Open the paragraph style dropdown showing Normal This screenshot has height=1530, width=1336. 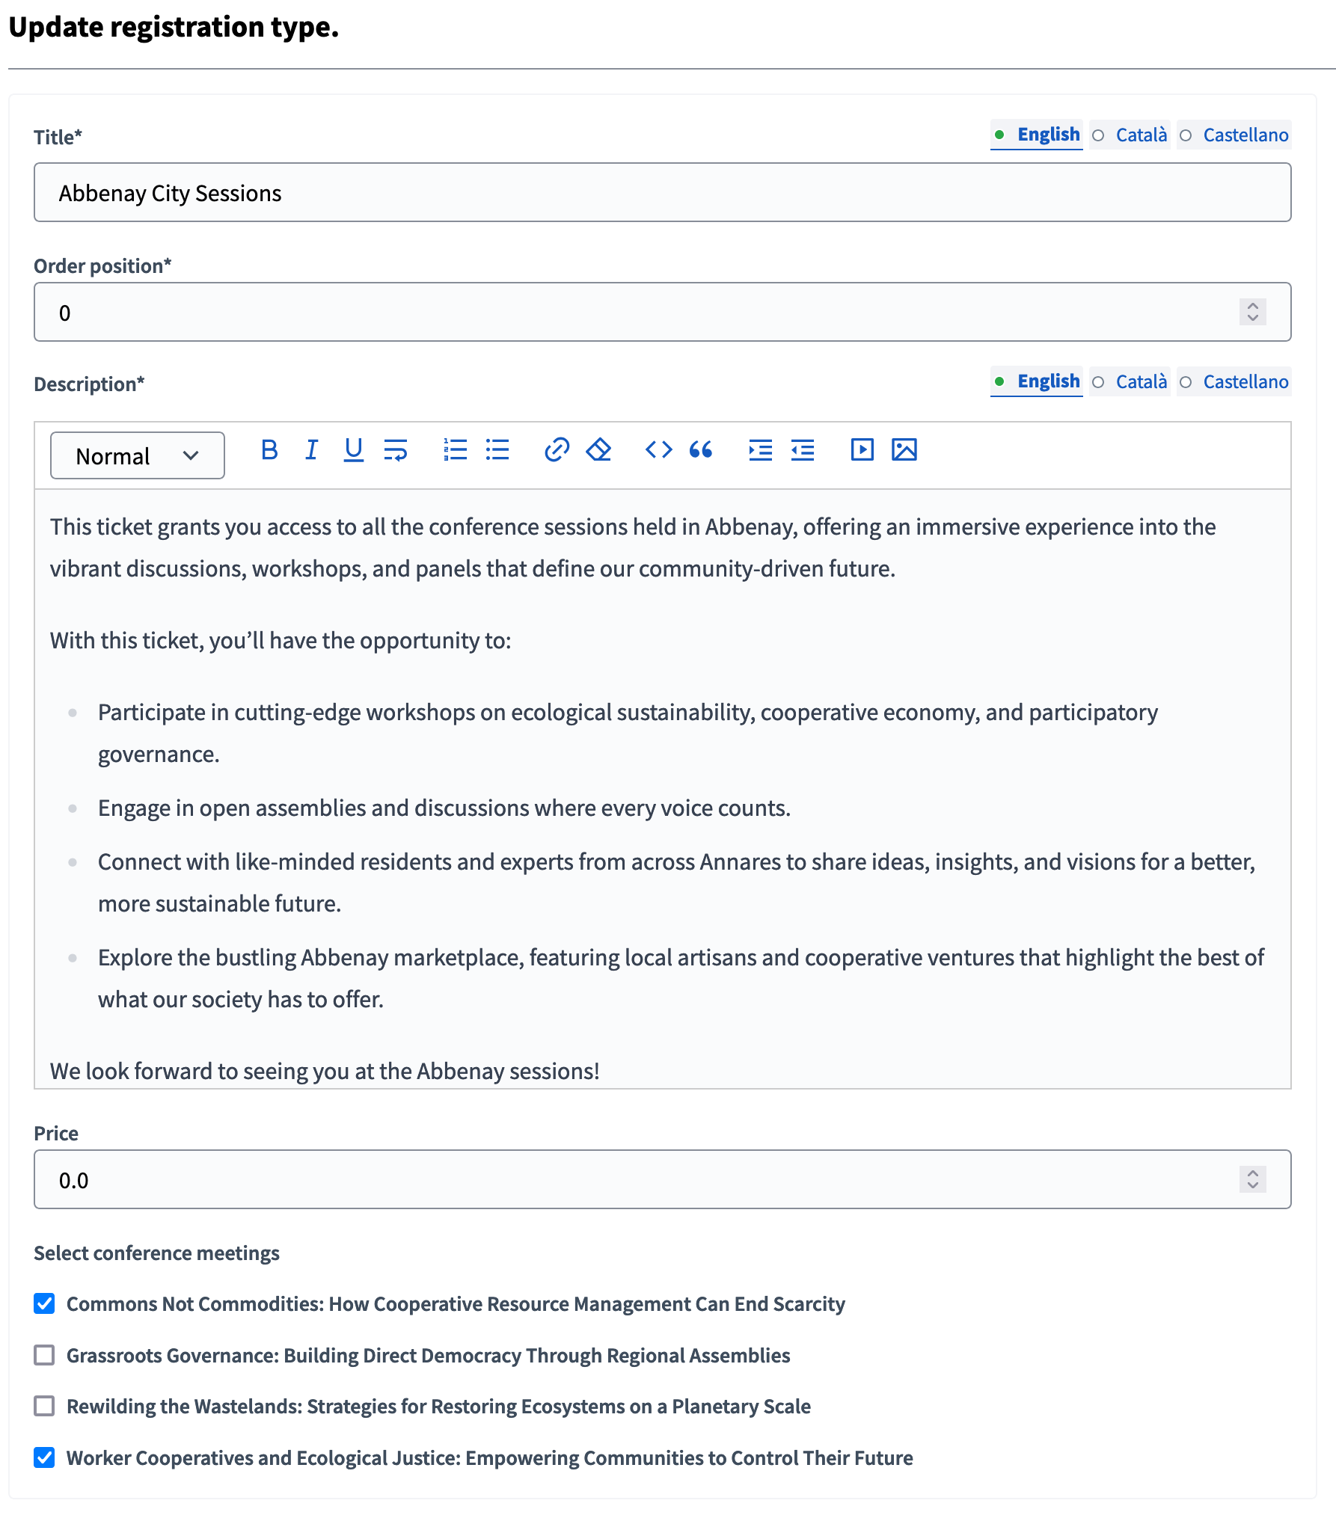(137, 455)
